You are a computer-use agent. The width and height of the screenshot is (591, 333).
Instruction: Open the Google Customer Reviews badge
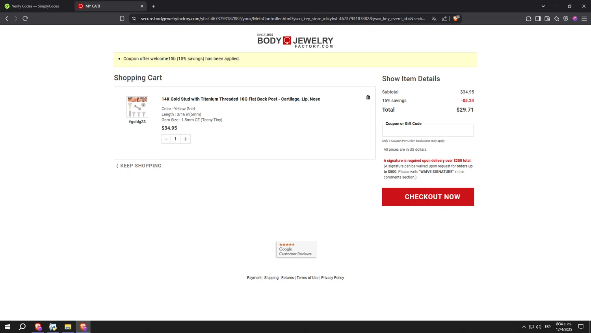coord(296,249)
